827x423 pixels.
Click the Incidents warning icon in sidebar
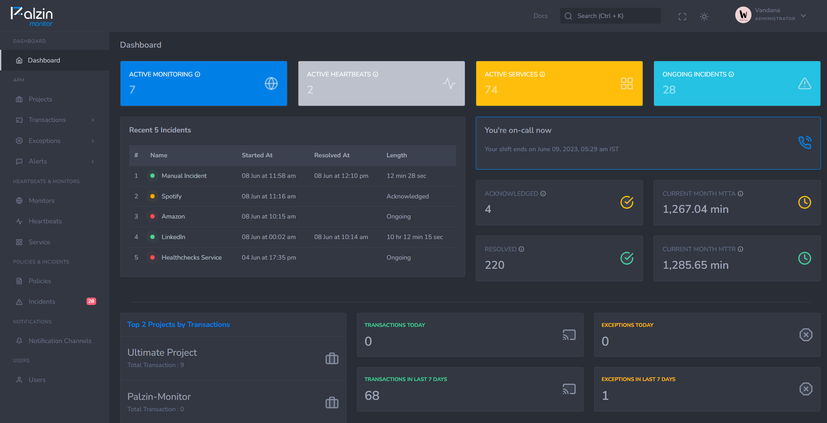pos(19,302)
